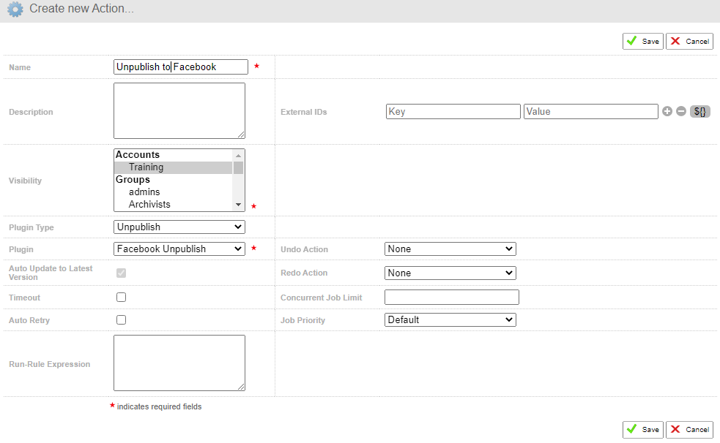This screenshot has height=443, width=720.
Task: Click the top Save button
Action: click(x=643, y=41)
